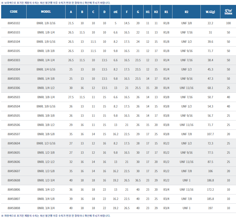
Task: Select the quantity value 100
Action: pos(228,23)
